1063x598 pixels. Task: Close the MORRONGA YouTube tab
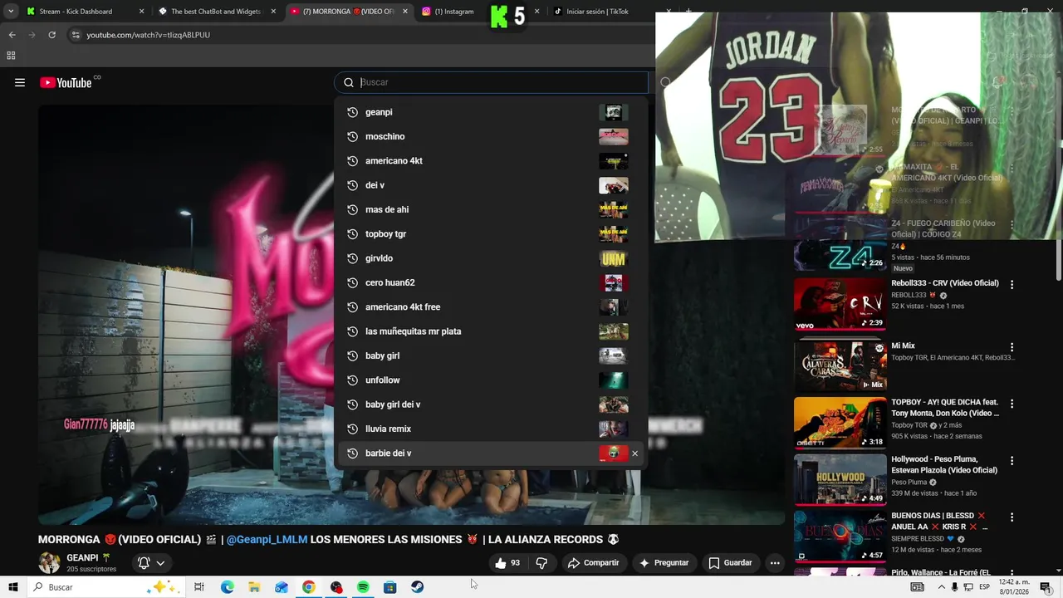coord(405,12)
